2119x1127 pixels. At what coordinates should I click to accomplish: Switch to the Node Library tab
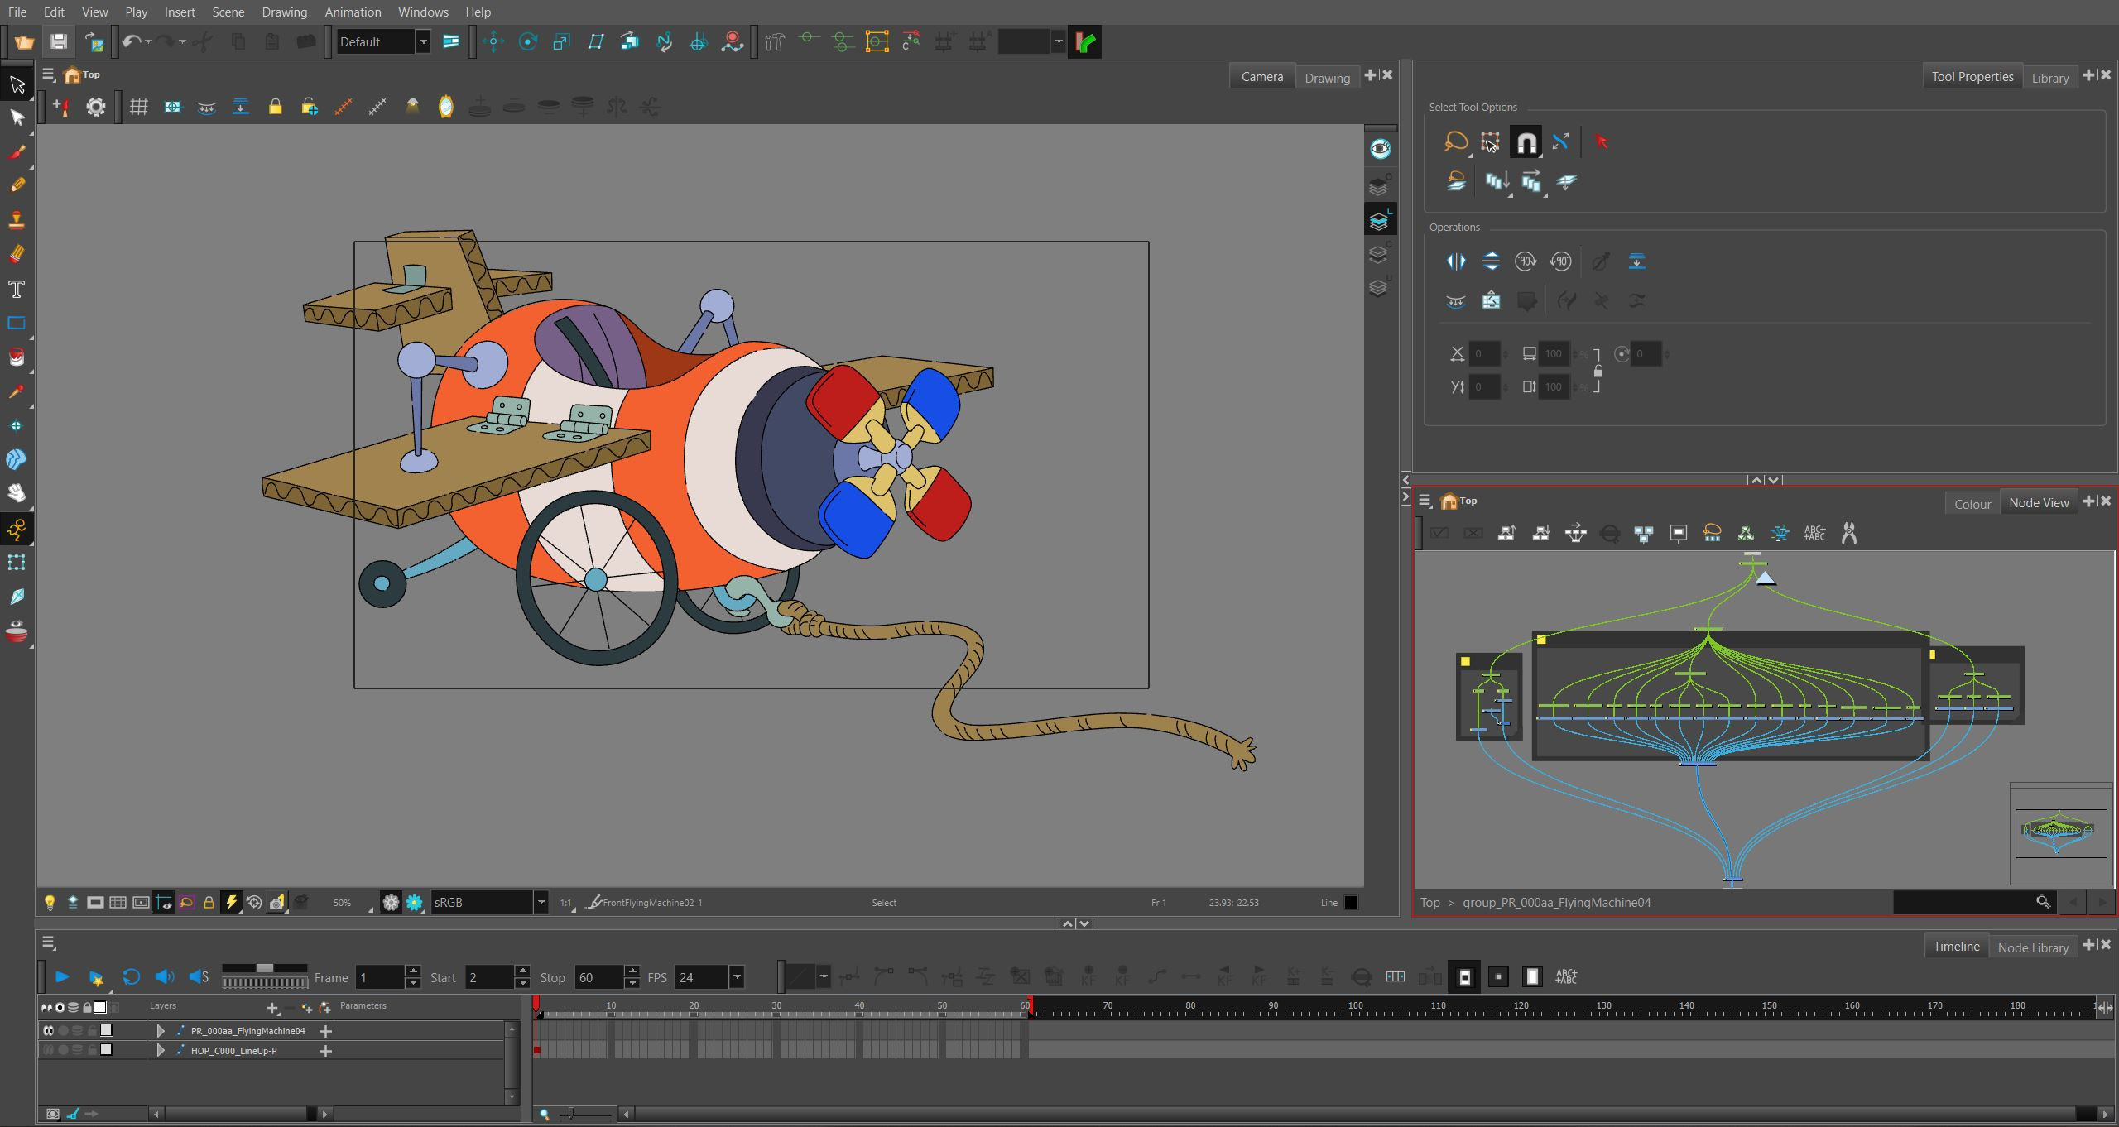click(x=2033, y=947)
